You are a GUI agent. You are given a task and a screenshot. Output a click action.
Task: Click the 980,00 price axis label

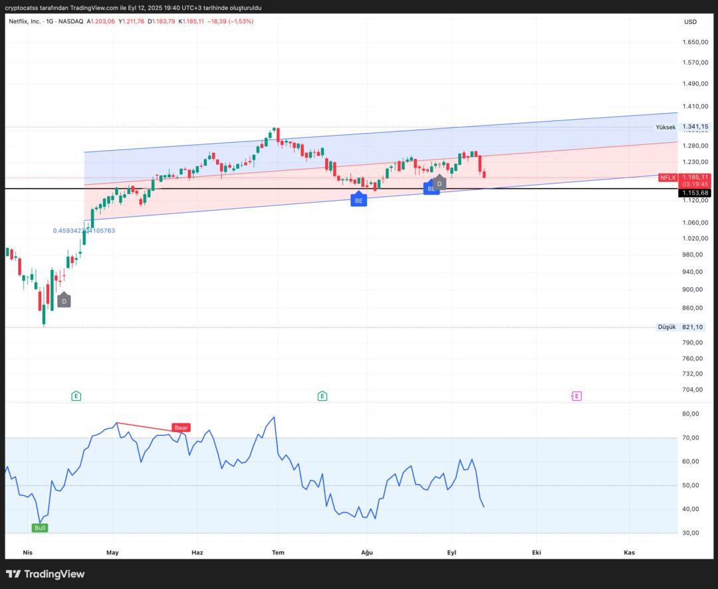[692, 255]
